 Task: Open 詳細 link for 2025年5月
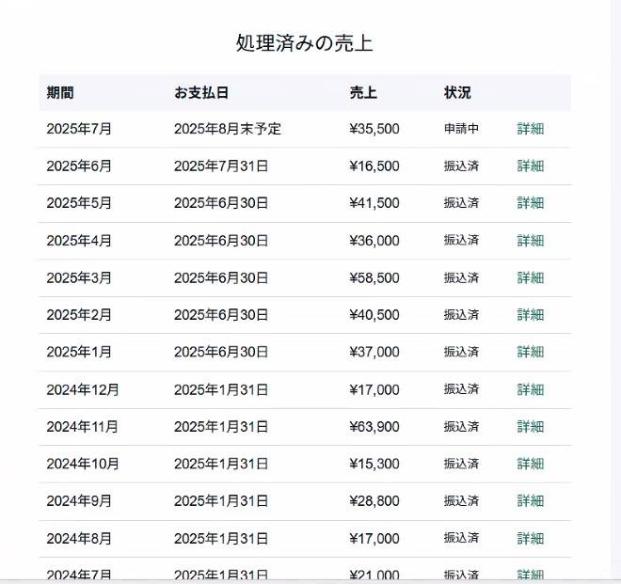(530, 203)
